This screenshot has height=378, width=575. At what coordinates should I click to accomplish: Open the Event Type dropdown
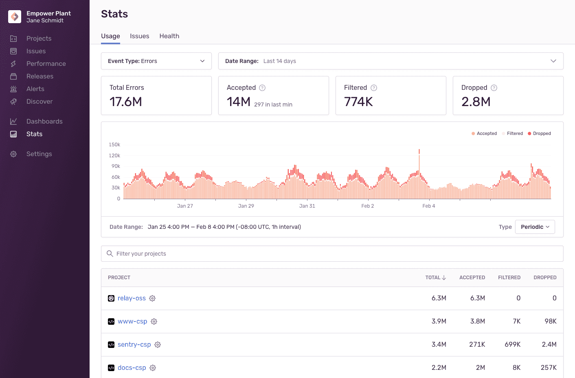pos(156,61)
